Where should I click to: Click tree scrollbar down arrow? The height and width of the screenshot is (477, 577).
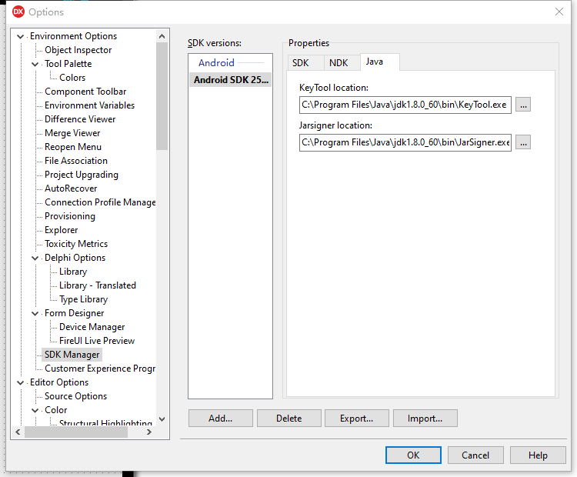coord(162,419)
